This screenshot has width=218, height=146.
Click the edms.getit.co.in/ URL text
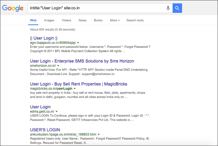coord(42,111)
